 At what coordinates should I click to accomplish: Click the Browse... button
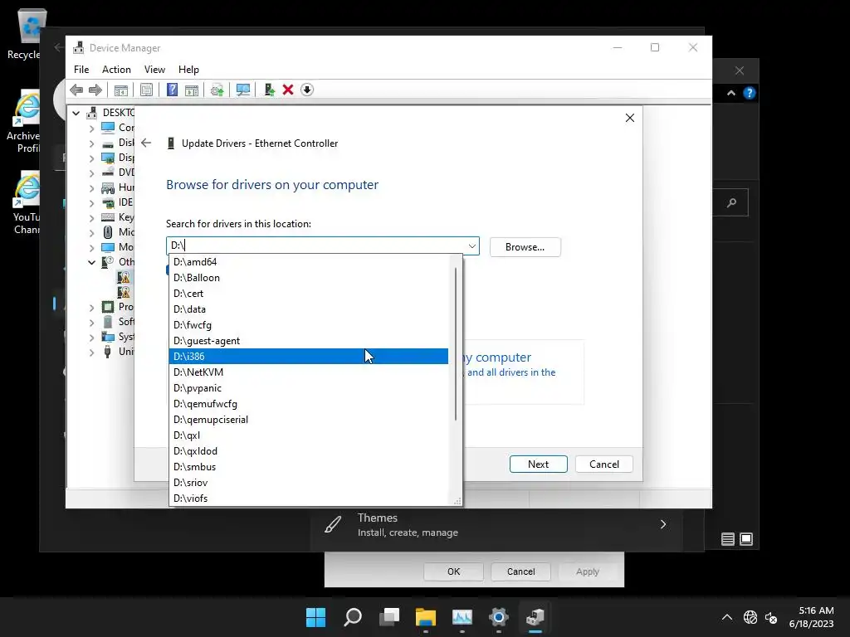[525, 247]
